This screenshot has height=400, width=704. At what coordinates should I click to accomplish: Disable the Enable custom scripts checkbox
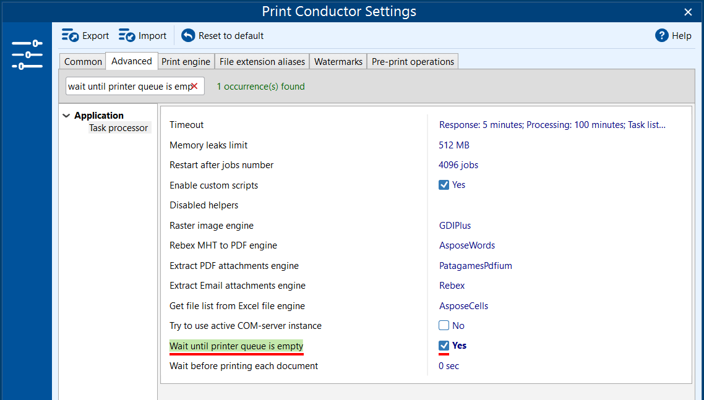tap(444, 185)
